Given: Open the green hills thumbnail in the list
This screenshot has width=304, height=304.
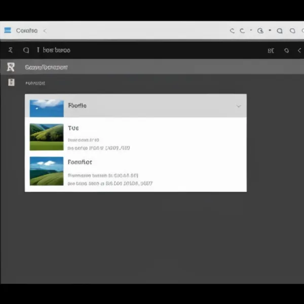Looking at the screenshot, I should [x=47, y=137].
